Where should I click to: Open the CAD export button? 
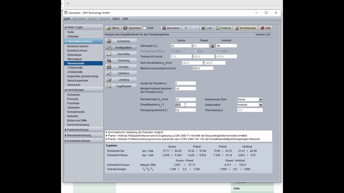point(207,28)
